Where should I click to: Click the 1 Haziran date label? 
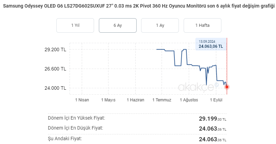point(135,100)
